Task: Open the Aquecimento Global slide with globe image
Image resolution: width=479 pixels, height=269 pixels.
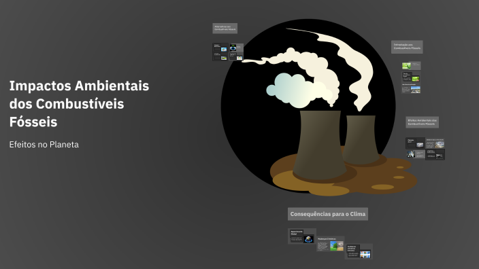Action: click(302, 236)
